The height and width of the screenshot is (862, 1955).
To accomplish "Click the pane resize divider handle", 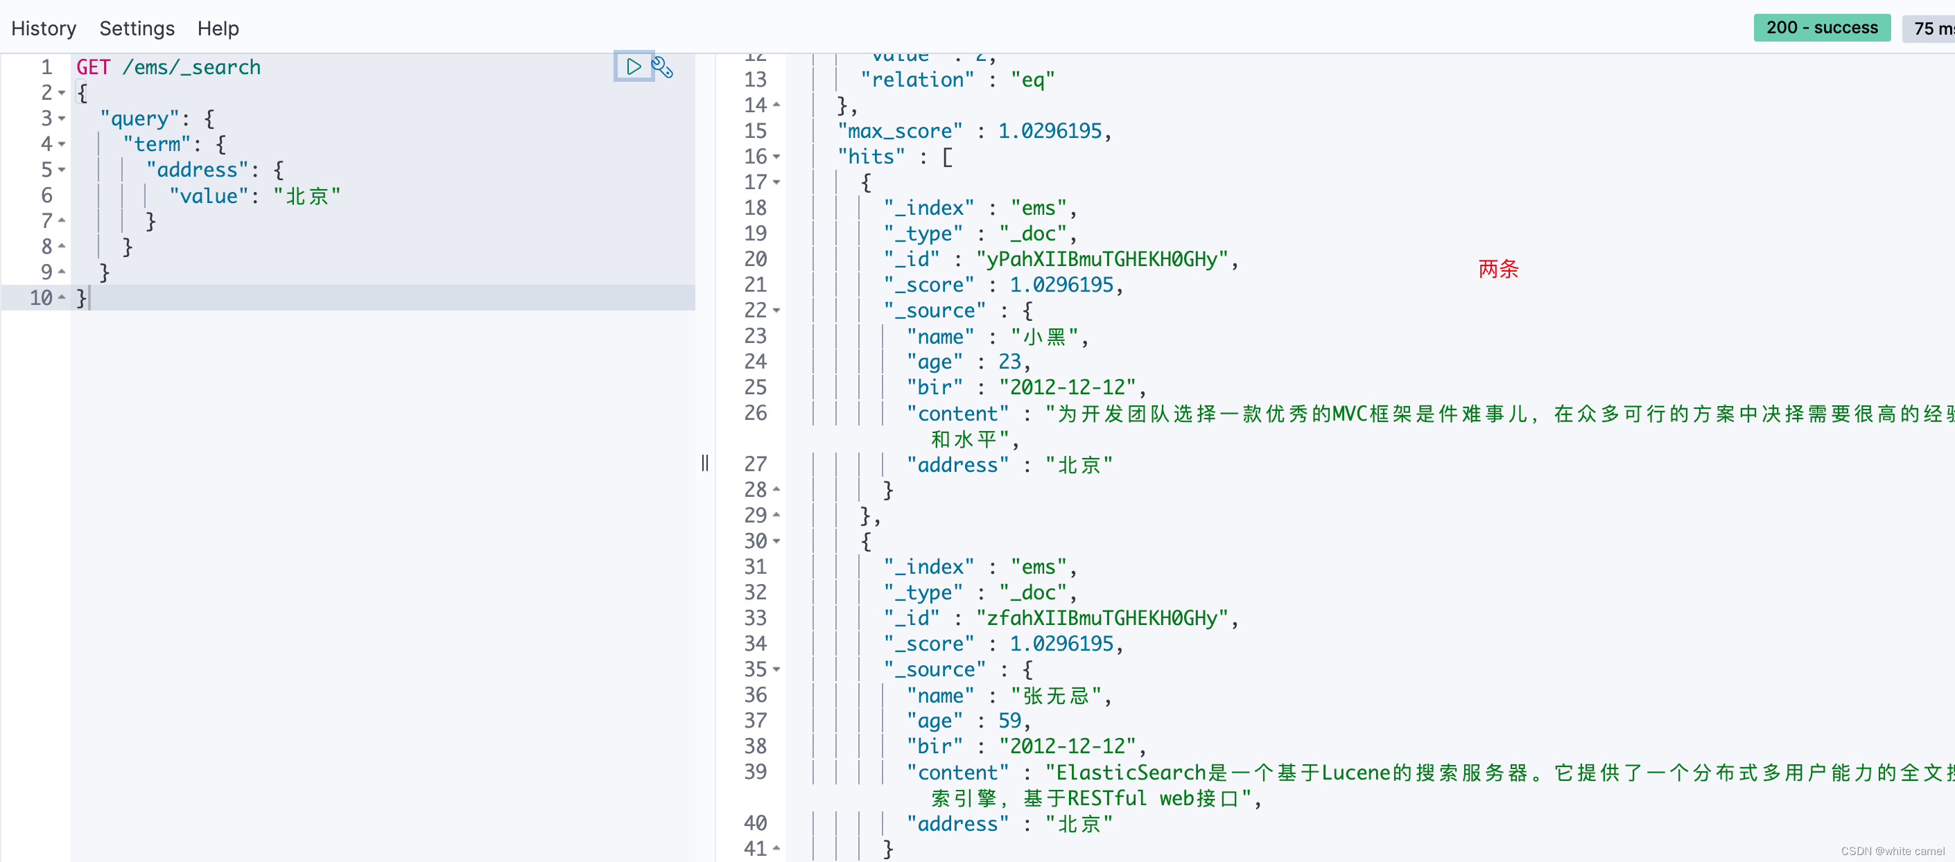I will [x=705, y=463].
